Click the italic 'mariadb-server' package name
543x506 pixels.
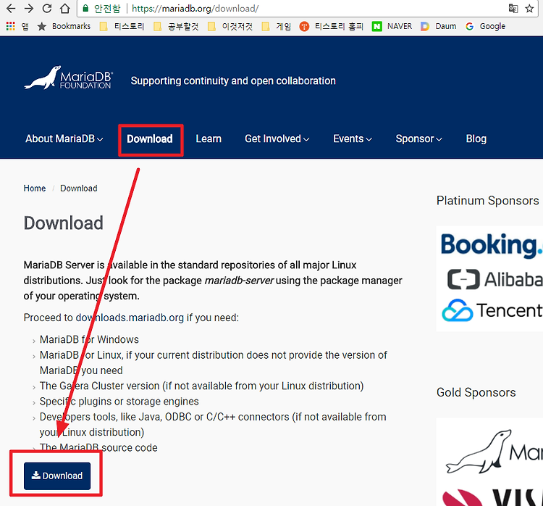coord(239,281)
